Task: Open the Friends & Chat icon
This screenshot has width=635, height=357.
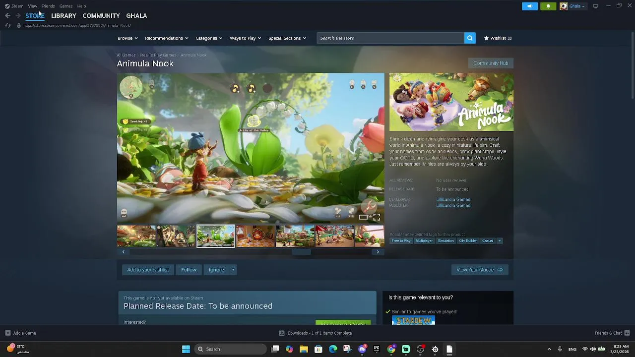Action: pyautogui.click(x=627, y=333)
